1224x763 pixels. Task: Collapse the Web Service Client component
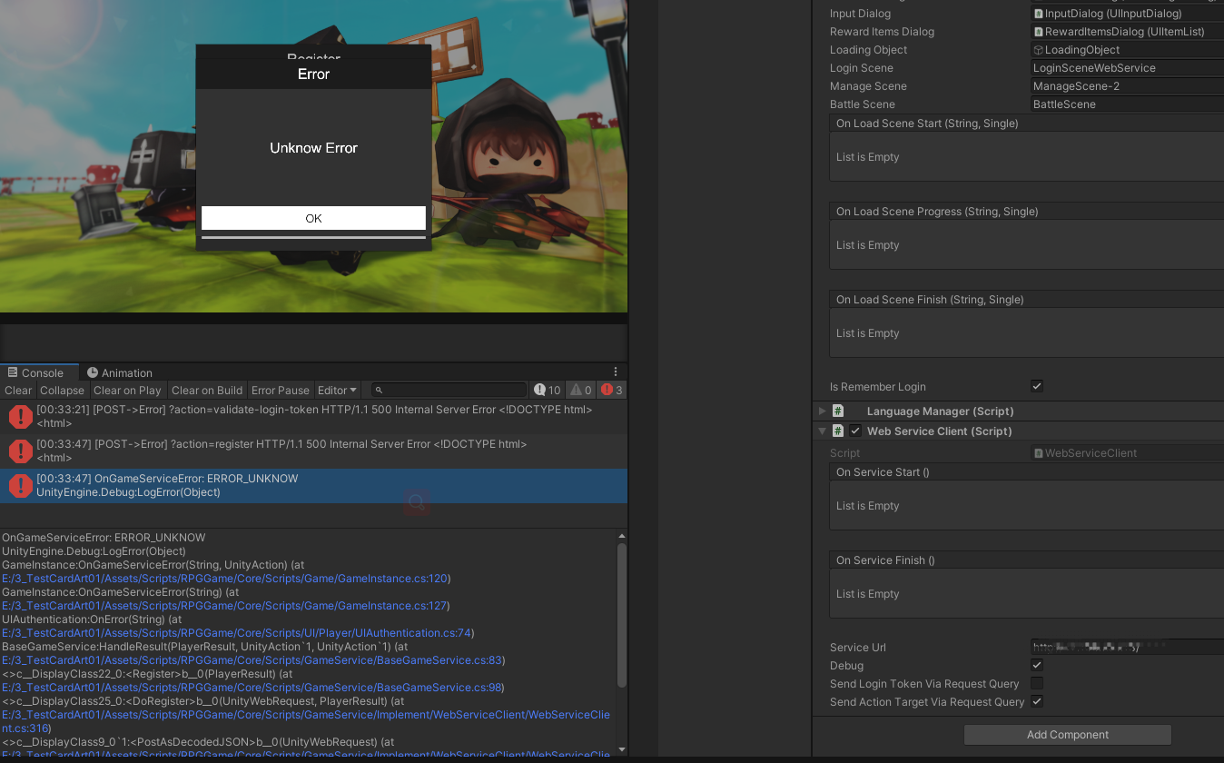point(822,431)
